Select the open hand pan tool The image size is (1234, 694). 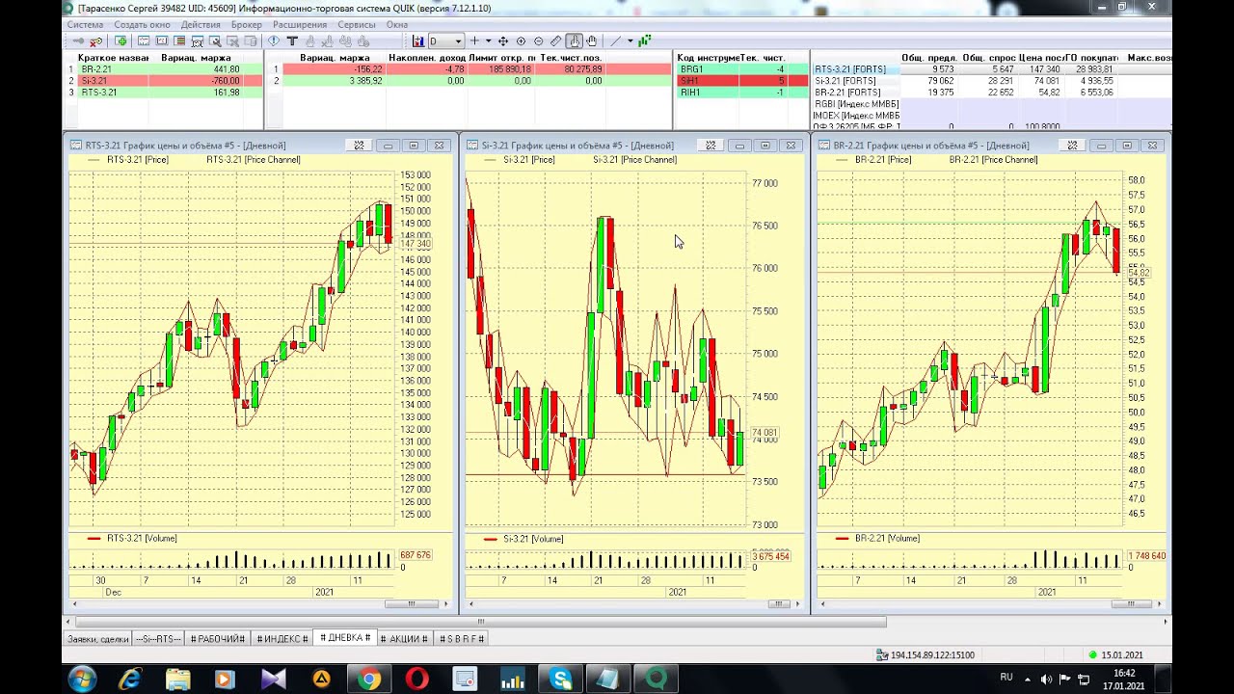coord(592,41)
